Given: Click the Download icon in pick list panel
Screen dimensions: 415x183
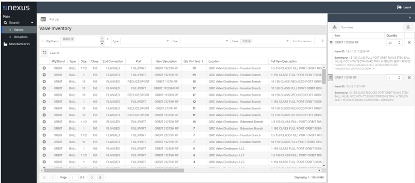Looking at the screenshot, I should (x=334, y=27).
